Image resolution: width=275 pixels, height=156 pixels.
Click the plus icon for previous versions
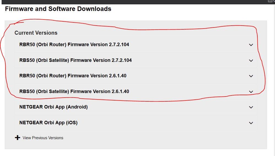18,138
